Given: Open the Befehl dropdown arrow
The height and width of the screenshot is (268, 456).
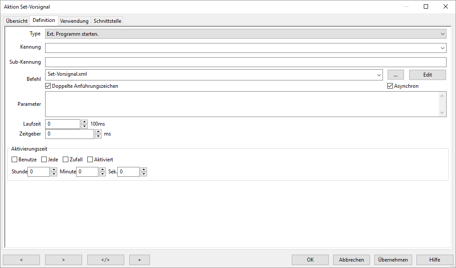Looking at the screenshot, I should pyautogui.click(x=379, y=75).
